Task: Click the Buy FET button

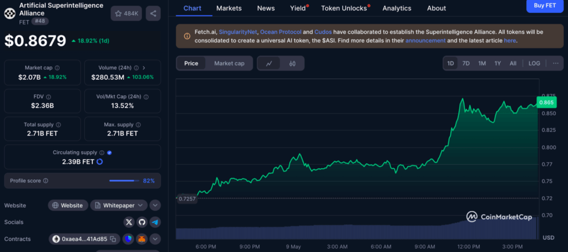Action: pos(545,6)
